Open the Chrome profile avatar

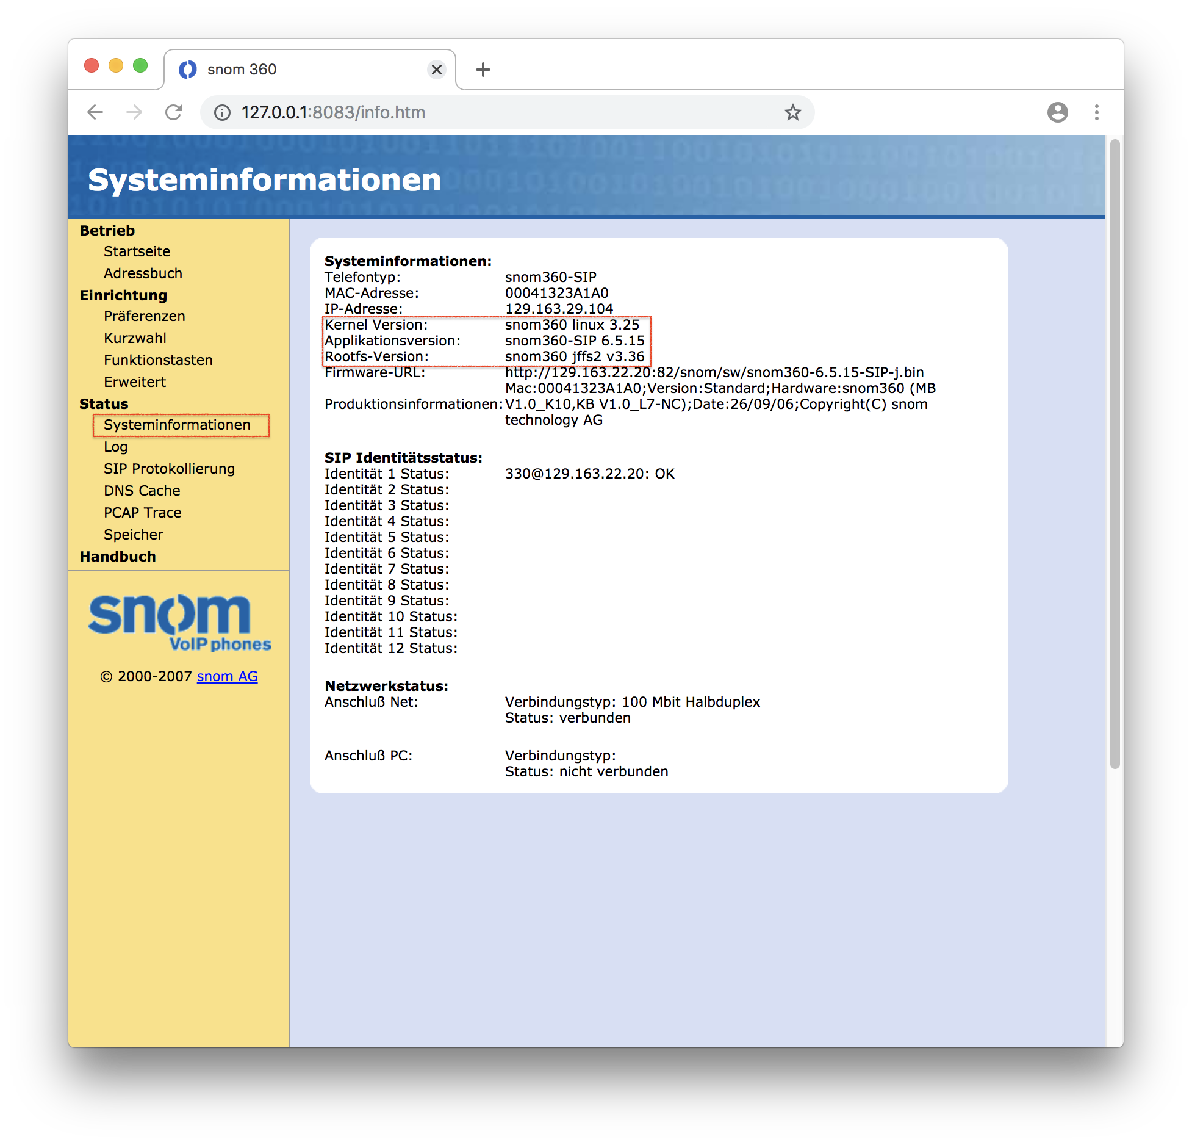[x=1057, y=112]
